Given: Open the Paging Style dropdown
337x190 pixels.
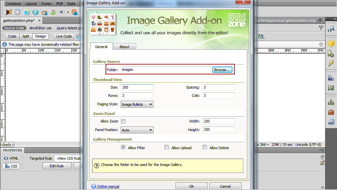Looking at the screenshot, I should [137, 104].
